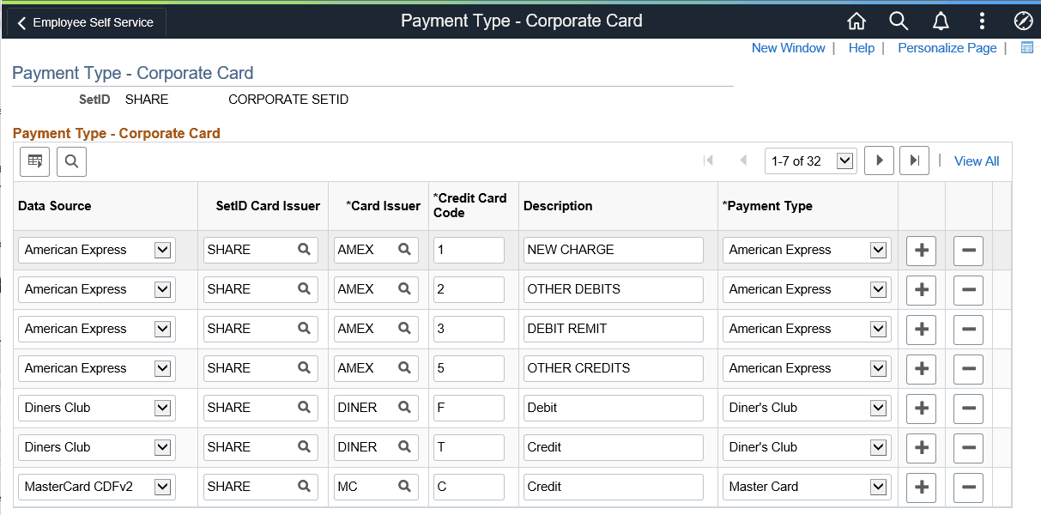1041x515 pixels.
Task: Click the New Window link
Action: pyautogui.click(x=788, y=48)
